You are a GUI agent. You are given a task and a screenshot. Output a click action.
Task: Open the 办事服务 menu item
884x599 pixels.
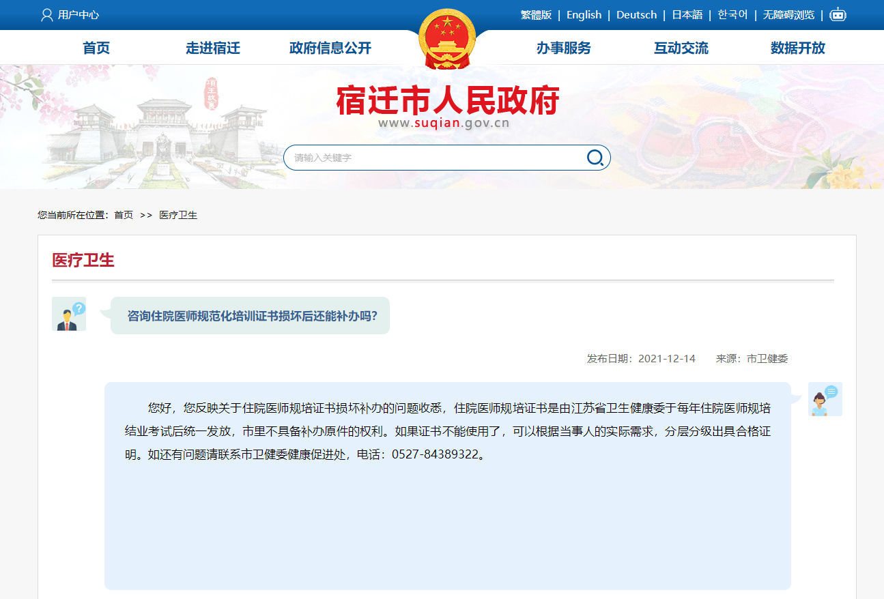(x=564, y=48)
